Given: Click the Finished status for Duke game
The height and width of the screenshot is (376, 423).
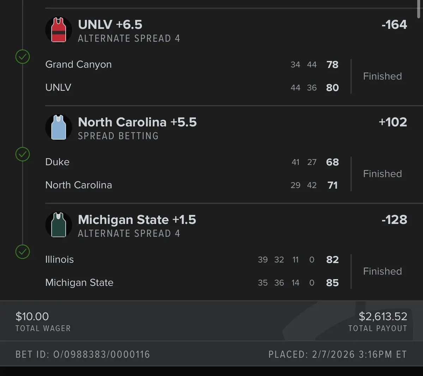Looking at the screenshot, I should [x=382, y=174].
